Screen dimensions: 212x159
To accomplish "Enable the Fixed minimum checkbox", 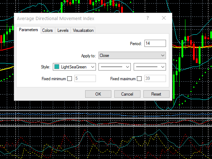I will pos(69,78).
